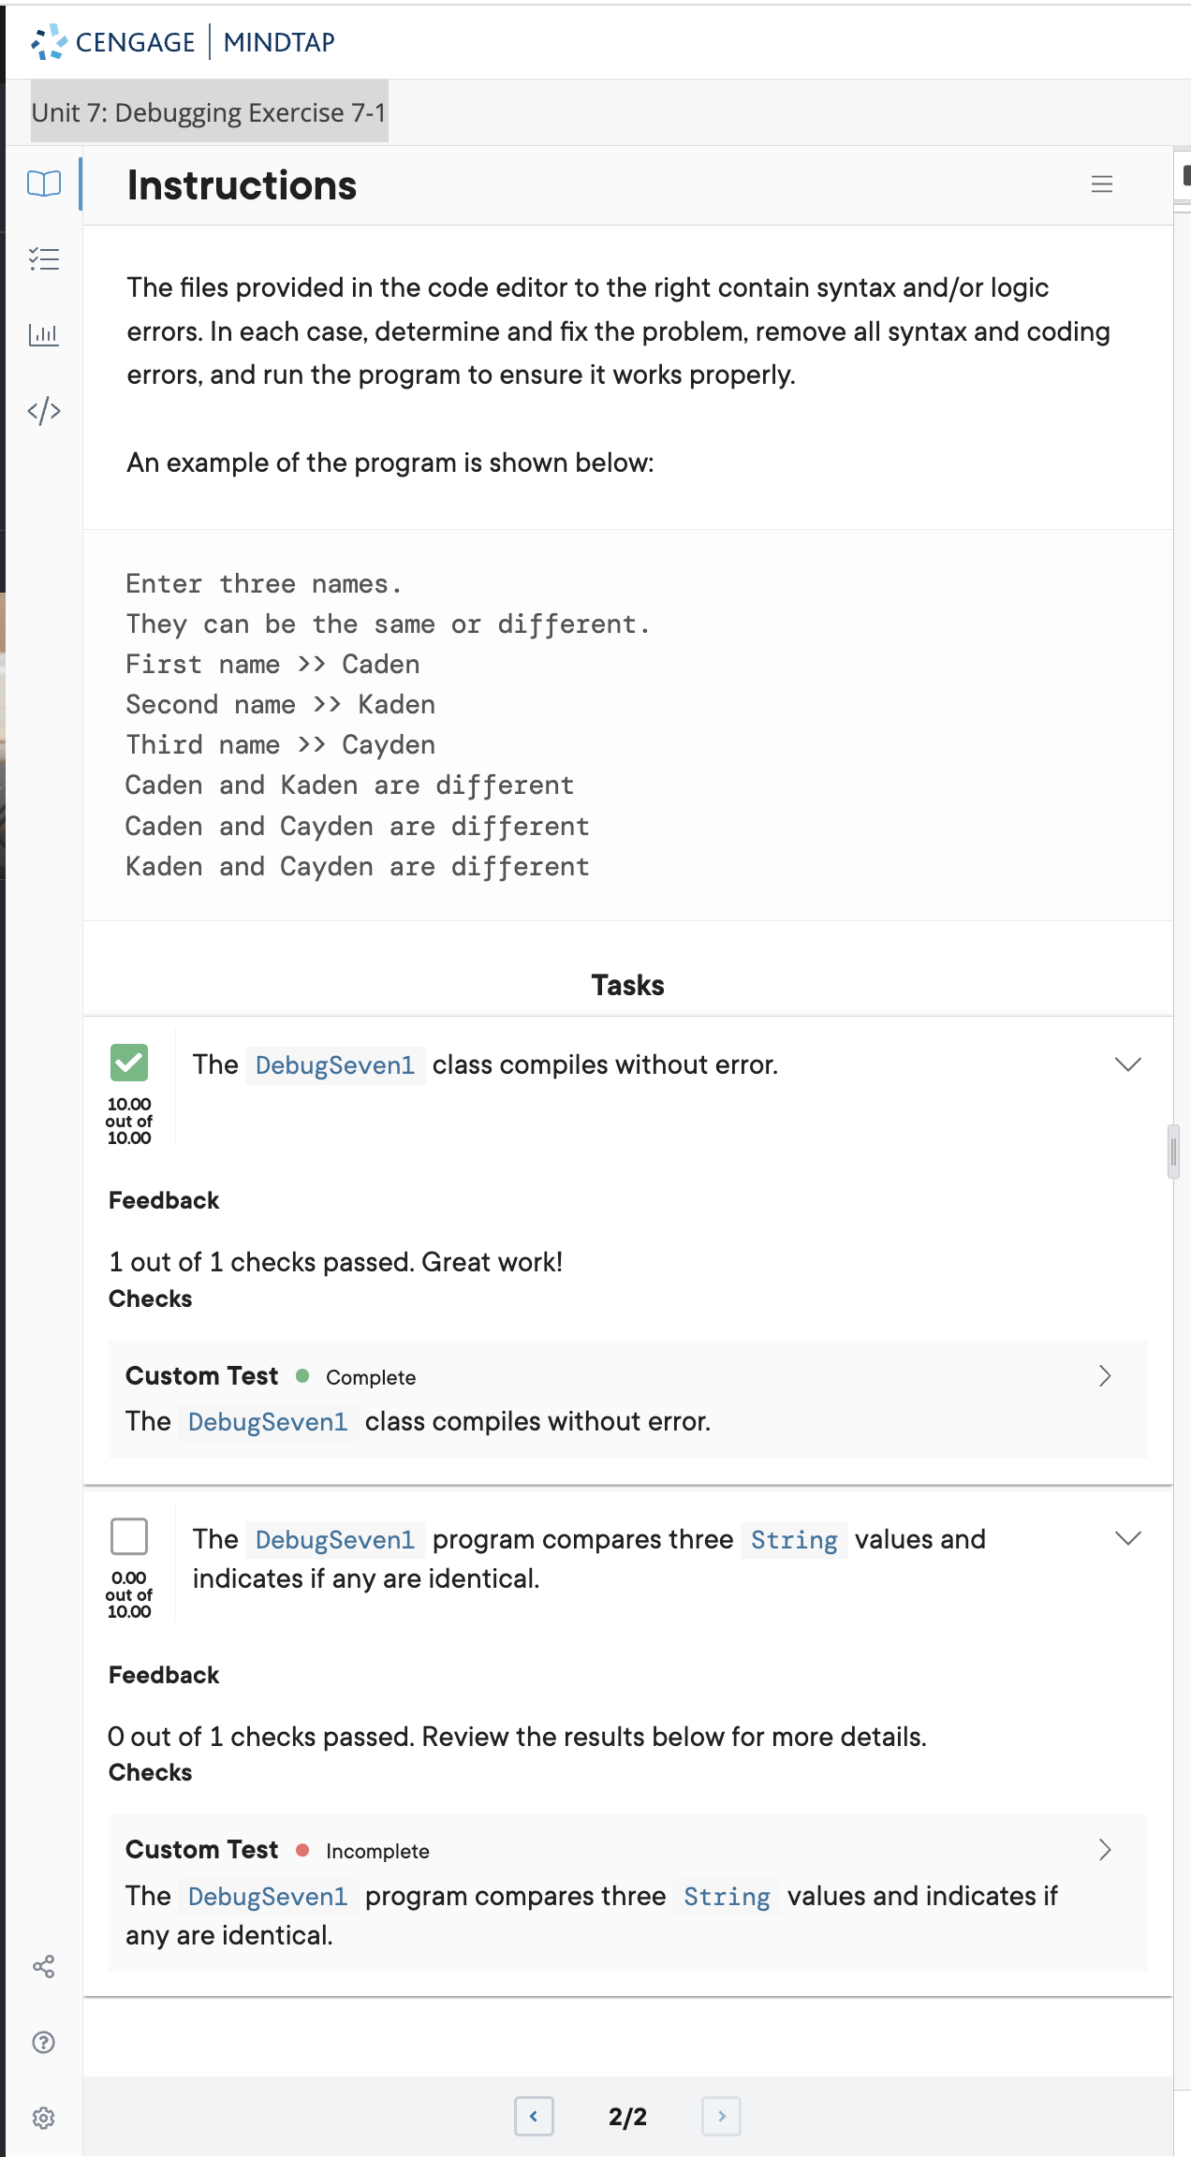
Task: Open the bar chart scores icon
Action: 44,334
